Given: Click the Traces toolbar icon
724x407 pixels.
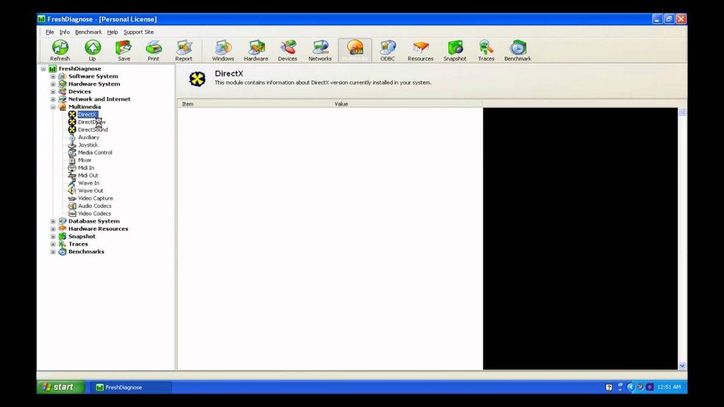Looking at the screenshot, I should point(486,51).
